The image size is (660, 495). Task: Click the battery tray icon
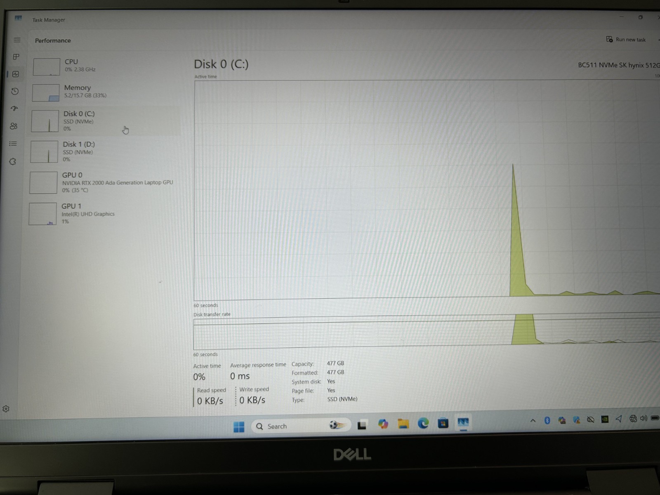coord(655,418)
